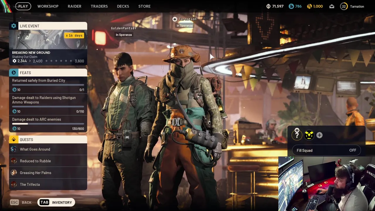Viewport: 375px width, 211px height.
Task: Click the Quests header diamond icon
Action: coord(13,139)
